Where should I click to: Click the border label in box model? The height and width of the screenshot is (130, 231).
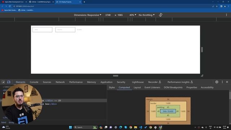tap(153, 103)
